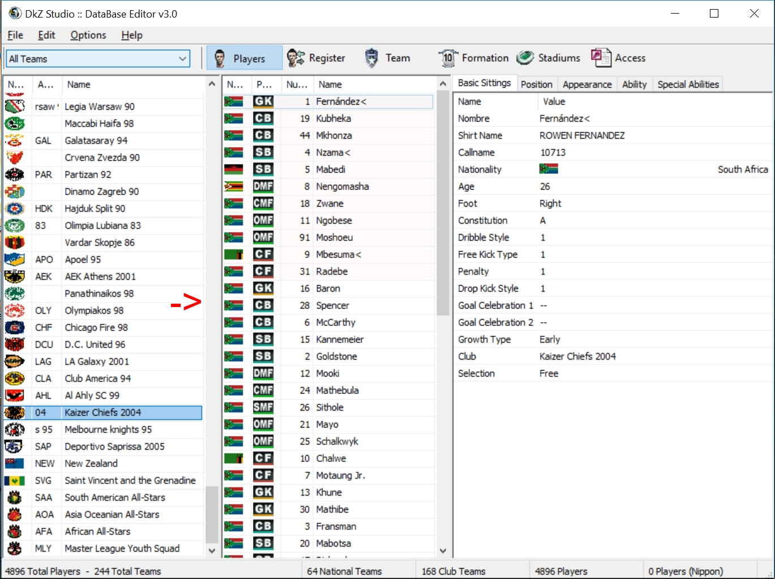Click the player list Name column header
This screenshot has width=775, height=579.
coord(374,84)
